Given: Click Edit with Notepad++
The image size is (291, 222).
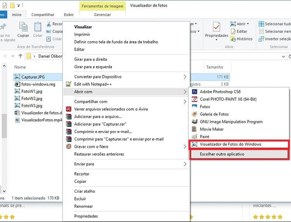Looking at the screenshot, I should coord(126,84).
